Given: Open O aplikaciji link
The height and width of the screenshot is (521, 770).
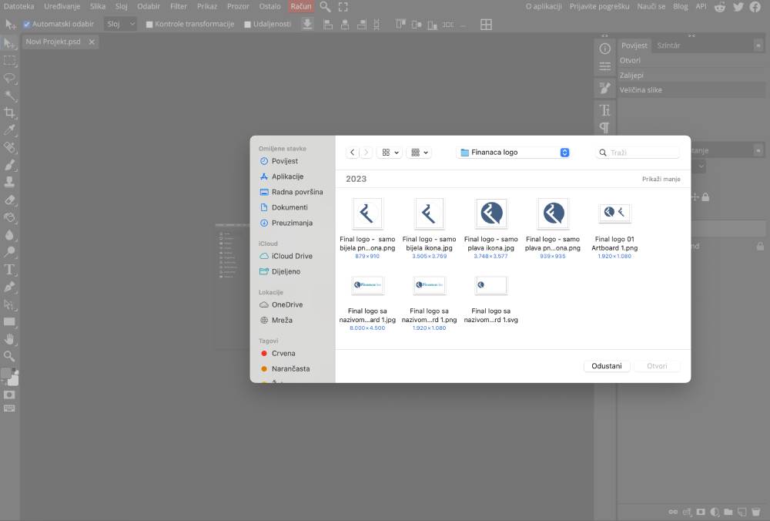Looking at the screenshot, I should (x=544, y=6).
